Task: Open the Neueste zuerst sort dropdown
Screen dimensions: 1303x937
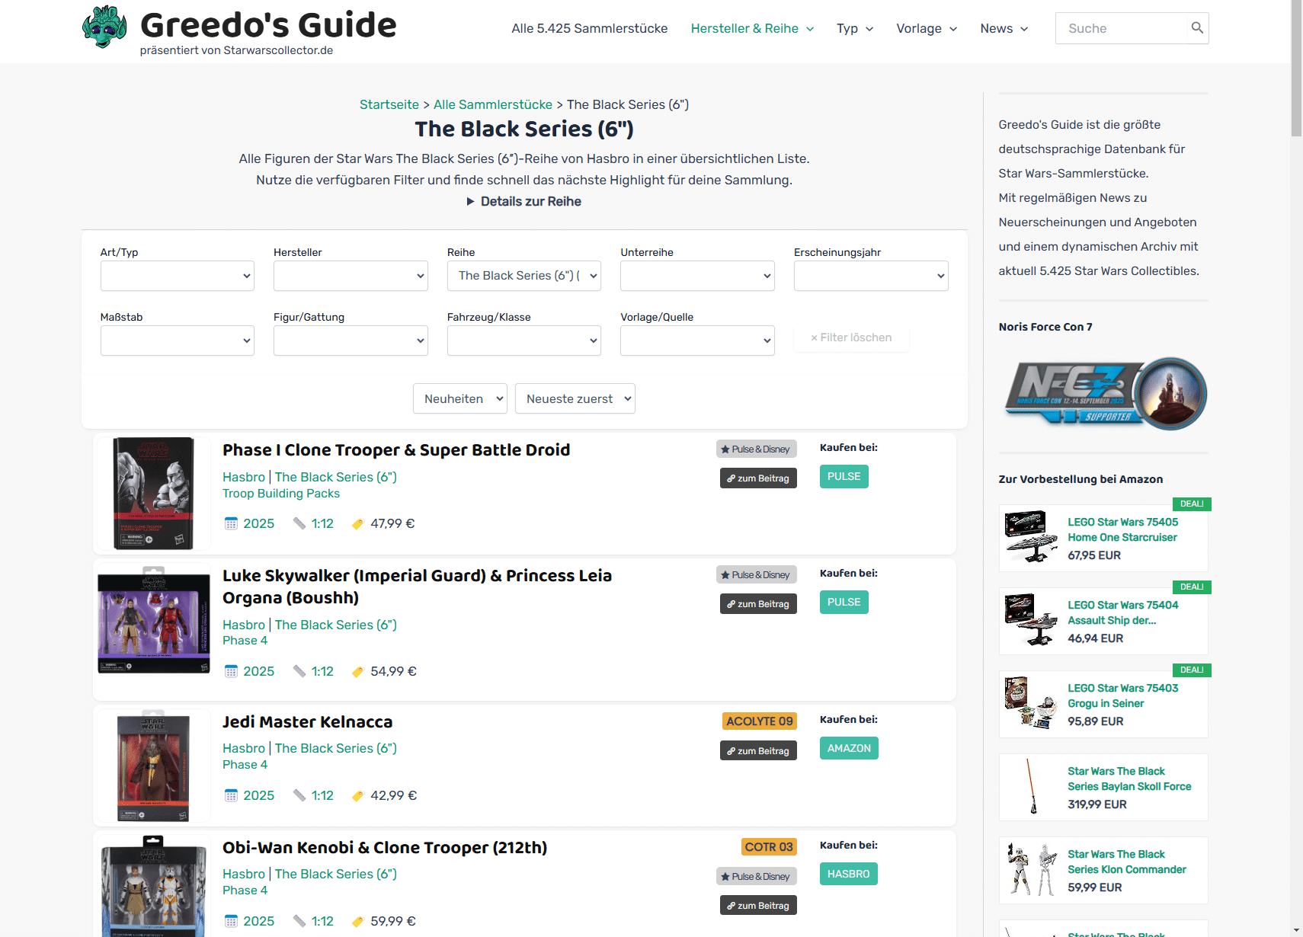Action: (575, 398)
